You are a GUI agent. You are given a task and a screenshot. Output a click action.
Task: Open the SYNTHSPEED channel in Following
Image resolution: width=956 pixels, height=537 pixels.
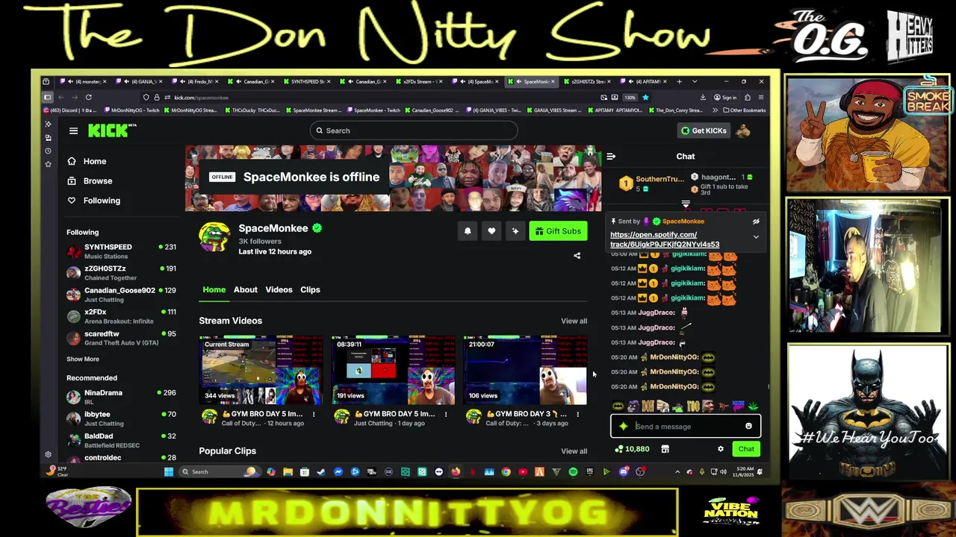click(x=121, y=251)
